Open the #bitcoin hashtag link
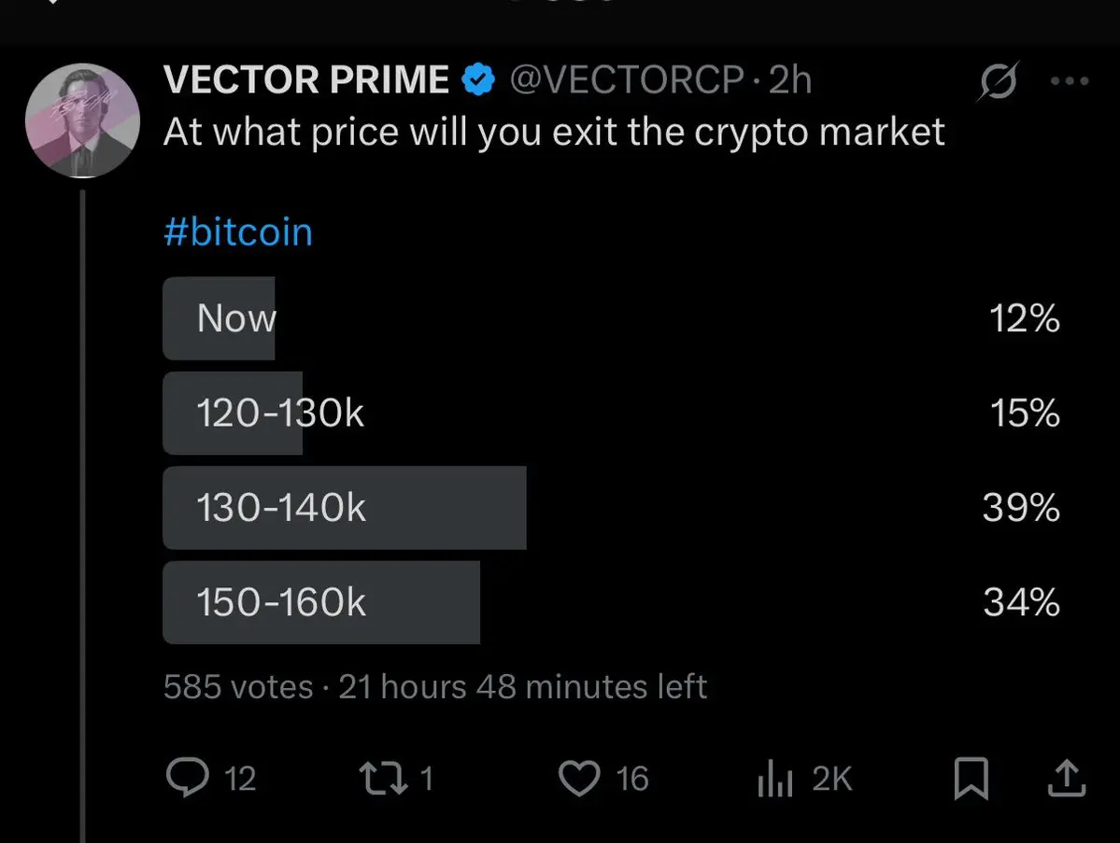1120x843 pixels. (x=238, y=232)
